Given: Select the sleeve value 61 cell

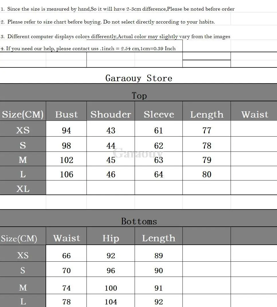Looking at the screenshot, I should 159,130.
